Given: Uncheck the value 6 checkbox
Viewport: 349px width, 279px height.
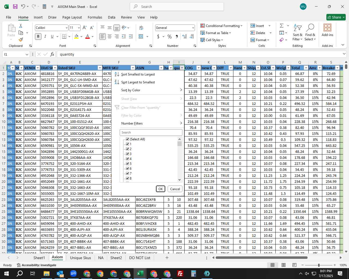Looking at the screenshot, I should tap(127, 169).
